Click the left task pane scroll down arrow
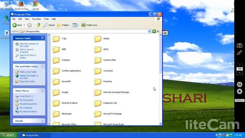Image resolution: width=245 pixels, height=138 pixels. (x=49, y=124)
